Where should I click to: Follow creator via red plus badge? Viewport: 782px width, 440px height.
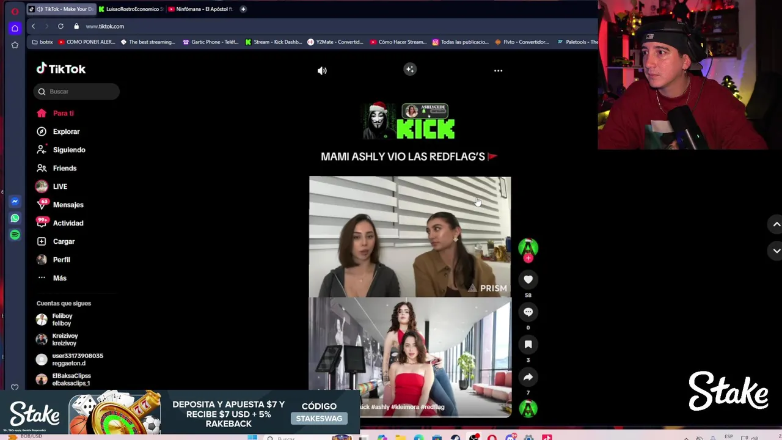pos(528,258)
